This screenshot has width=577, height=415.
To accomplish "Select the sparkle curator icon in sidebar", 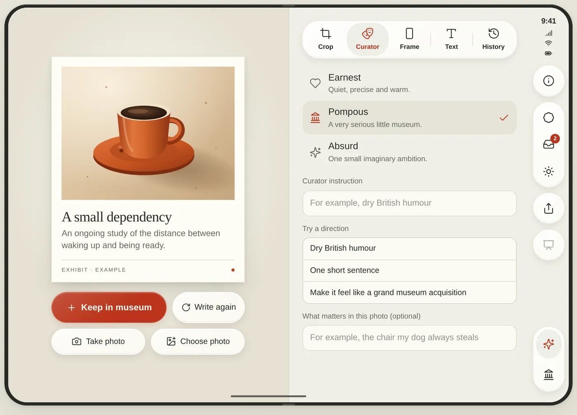I will tap(549, 344).
